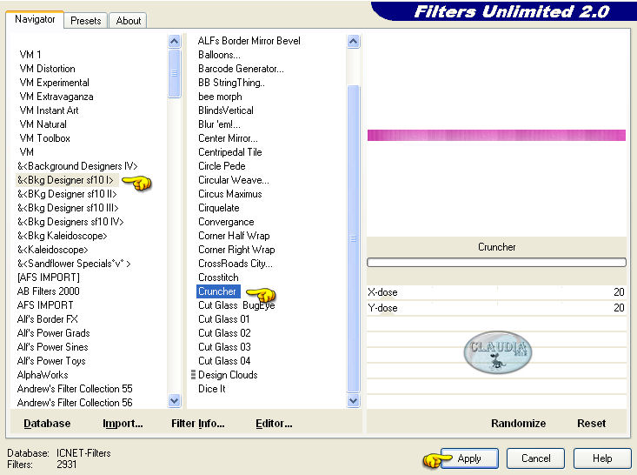Select the VM Instant Art category

tap(49, 110)
